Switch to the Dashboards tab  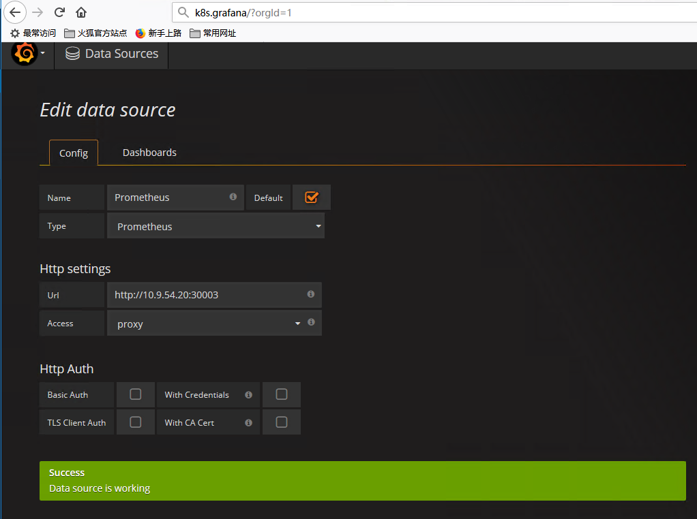[149, 153]
